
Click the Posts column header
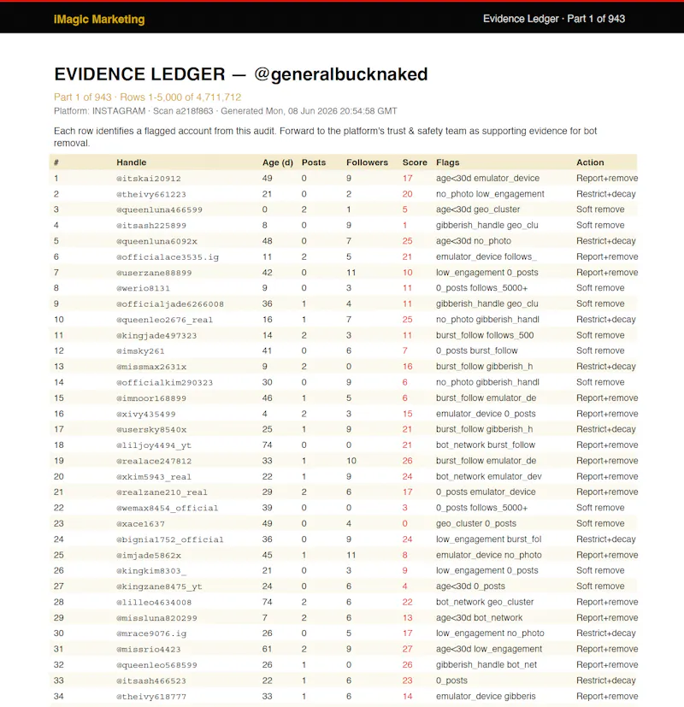coord(314,162)
